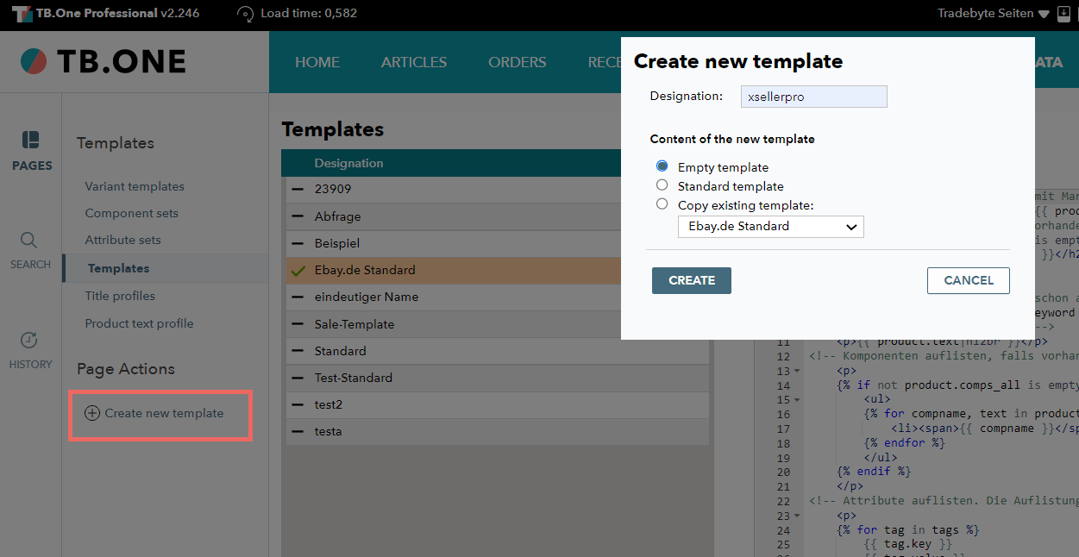Click the CREATE button

pos(692,280)
